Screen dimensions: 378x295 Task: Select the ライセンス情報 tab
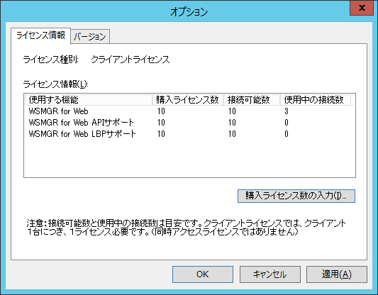point(40,35)
